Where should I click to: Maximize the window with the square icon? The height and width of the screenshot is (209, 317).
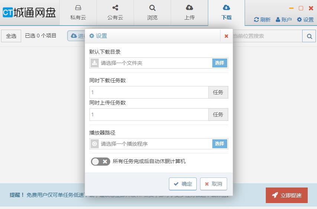[x=301, y=8]
